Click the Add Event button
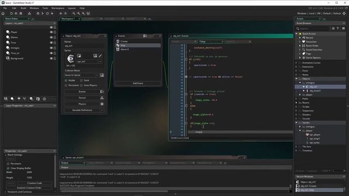The image size is (349, 196). [x=138, y=83]
